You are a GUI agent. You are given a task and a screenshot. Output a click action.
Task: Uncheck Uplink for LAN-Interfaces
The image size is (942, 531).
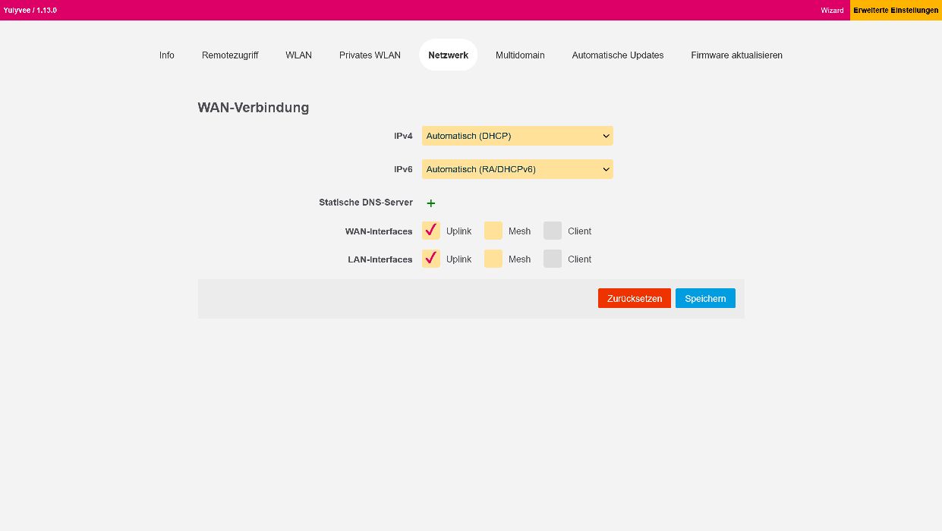(431, 259)
